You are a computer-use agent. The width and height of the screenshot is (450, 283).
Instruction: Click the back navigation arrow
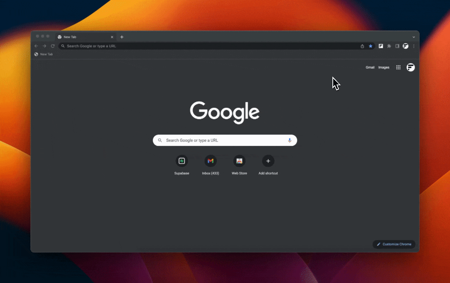[36, 46]
